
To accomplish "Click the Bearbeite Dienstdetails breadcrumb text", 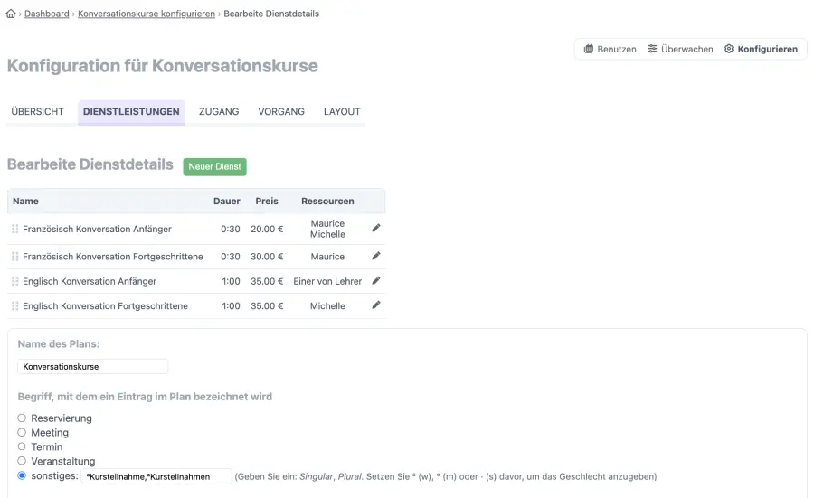I will click(271, 14).
